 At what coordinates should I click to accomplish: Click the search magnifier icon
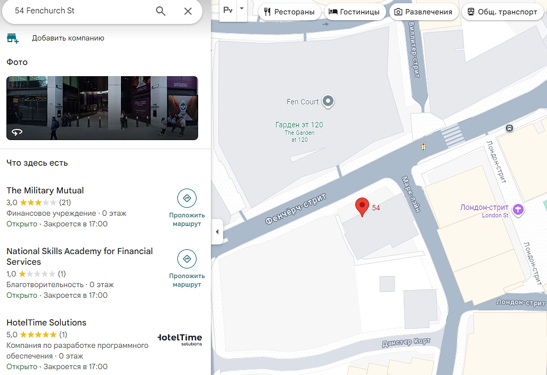tap(160, 11)
